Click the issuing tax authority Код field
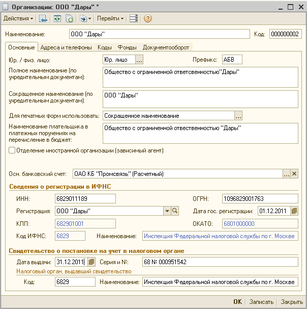The width and height of the screenshot is (307, 309). [x=75, y=282]
